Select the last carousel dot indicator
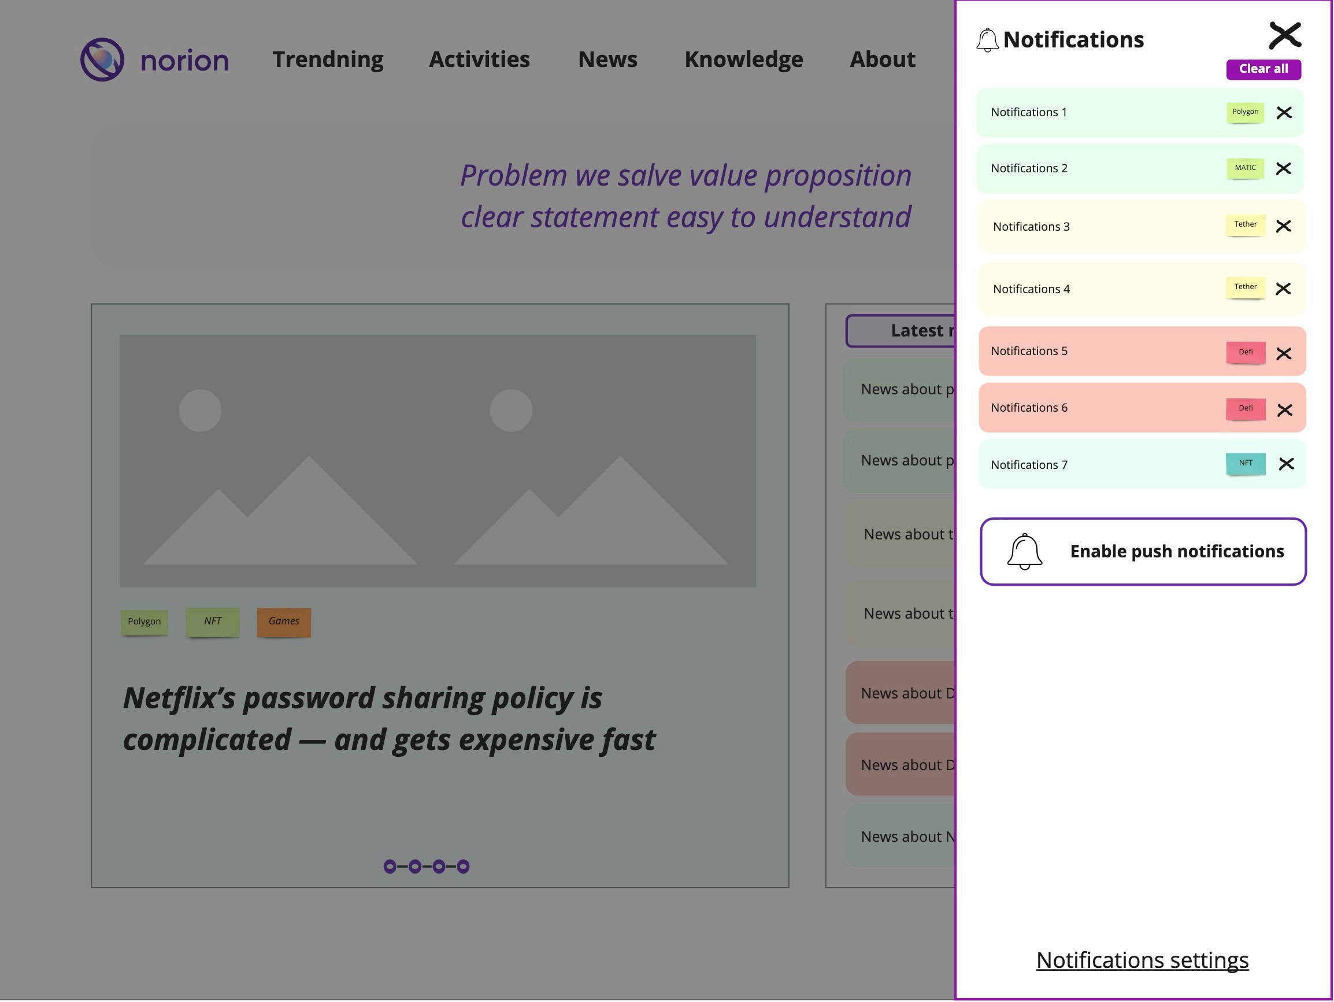 pyautogui.click(x=463, y=867)
